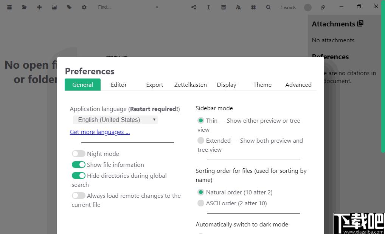Open the hamburger menu icon
This screenshot has height=234, width=385.
9,7
